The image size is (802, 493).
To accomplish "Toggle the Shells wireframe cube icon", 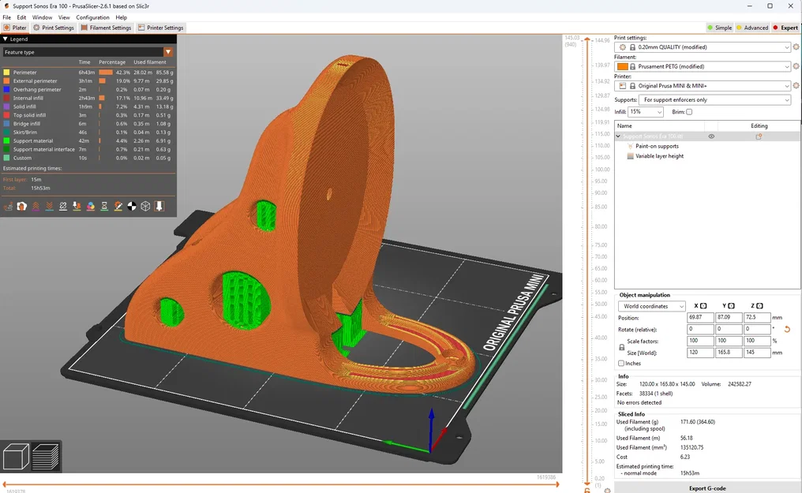I will point(146,206).
